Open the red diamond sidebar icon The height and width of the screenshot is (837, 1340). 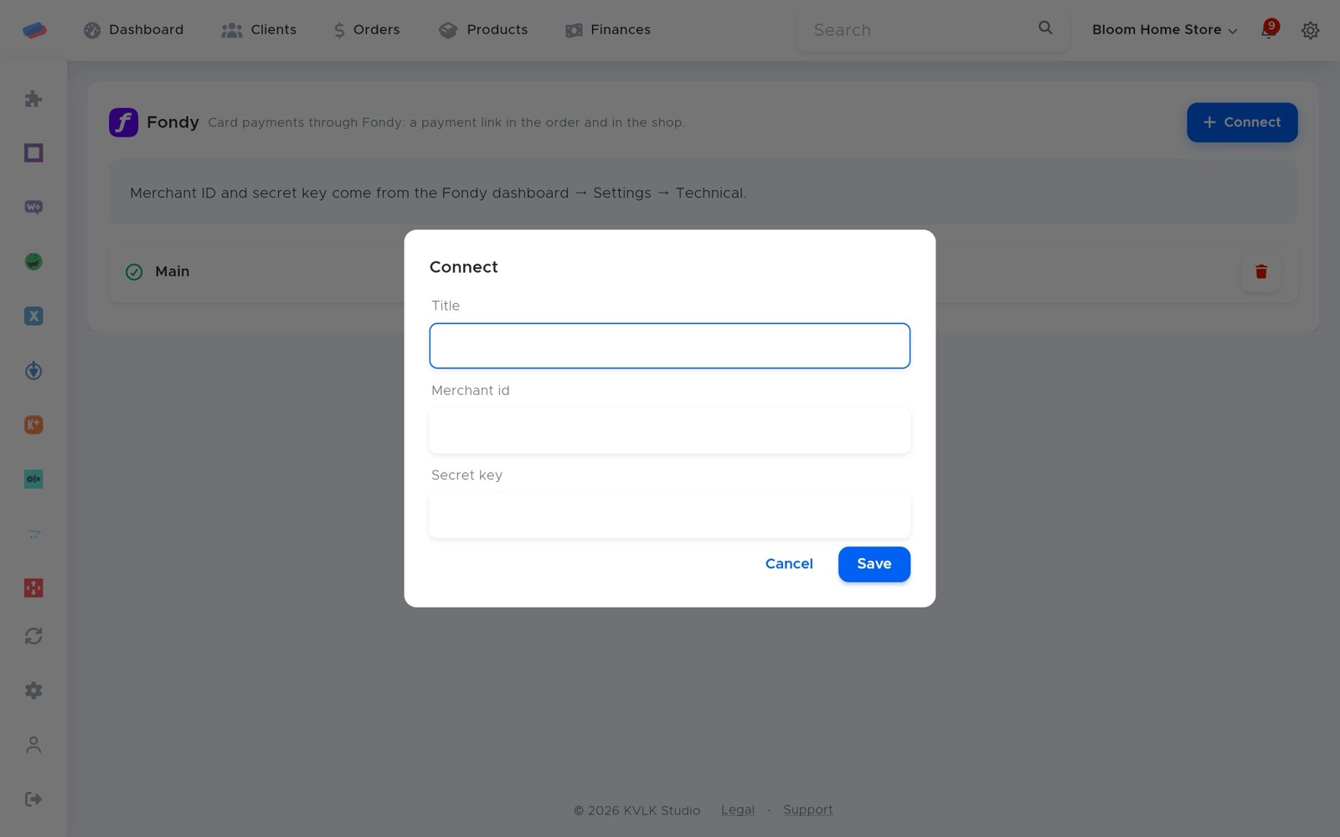[33, 588]
